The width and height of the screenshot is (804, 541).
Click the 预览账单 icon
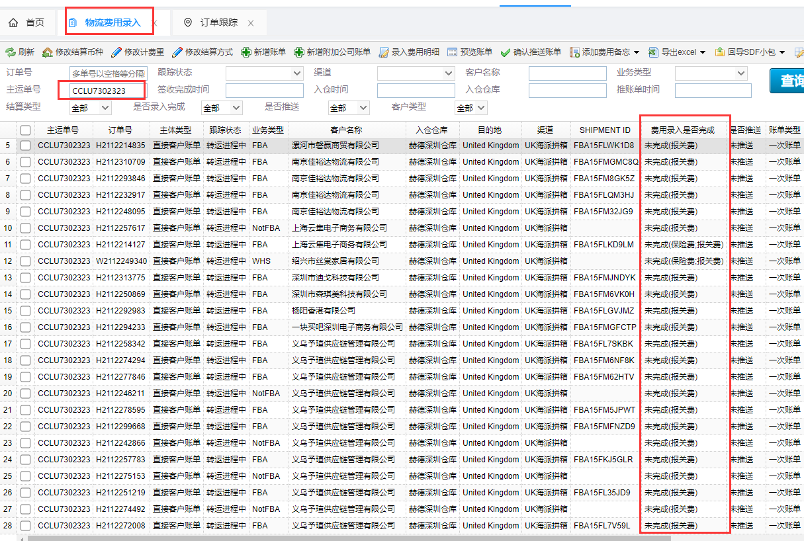point(453,52)
